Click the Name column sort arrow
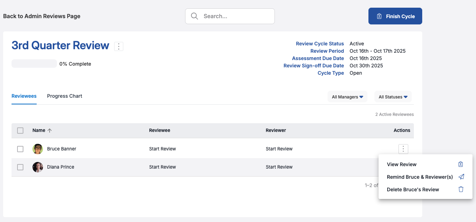Image resolution: width=476 pixels, height=222 pixels. pos(50,131)
